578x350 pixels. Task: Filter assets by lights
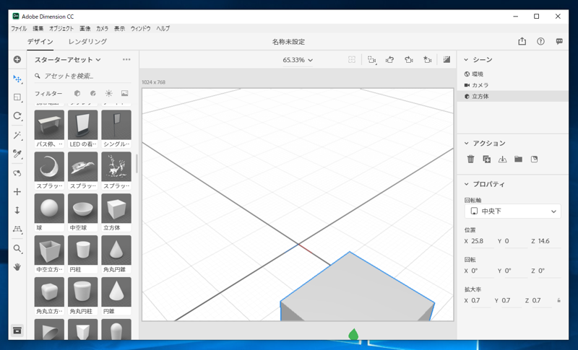109,94
